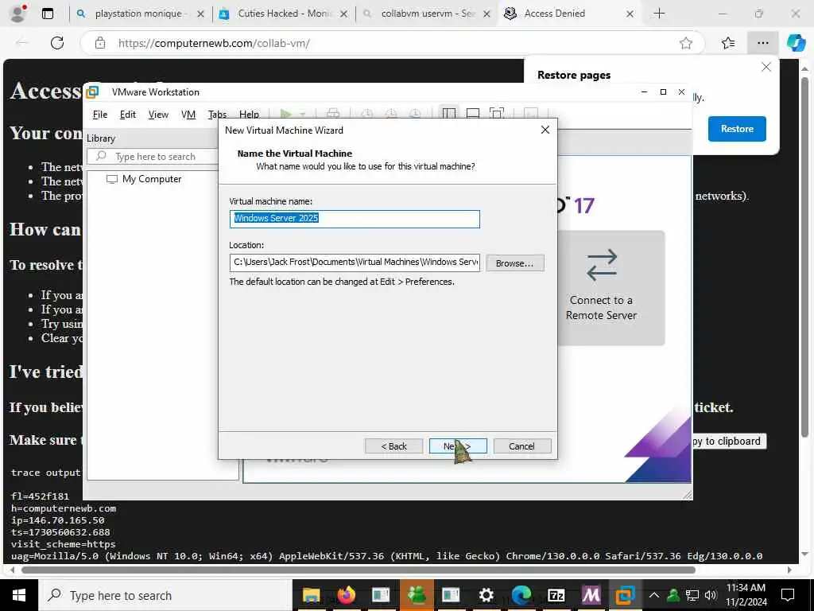Open the VMware VM menu

coord(188,115)
